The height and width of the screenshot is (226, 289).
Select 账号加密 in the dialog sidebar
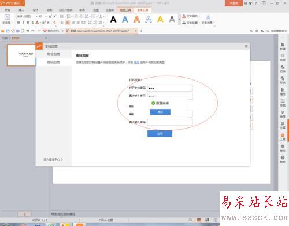point(53,54)
